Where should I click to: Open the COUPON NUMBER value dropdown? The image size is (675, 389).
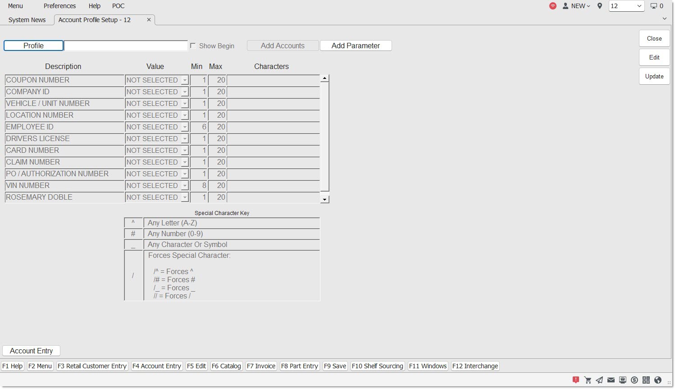pos(184,80)
